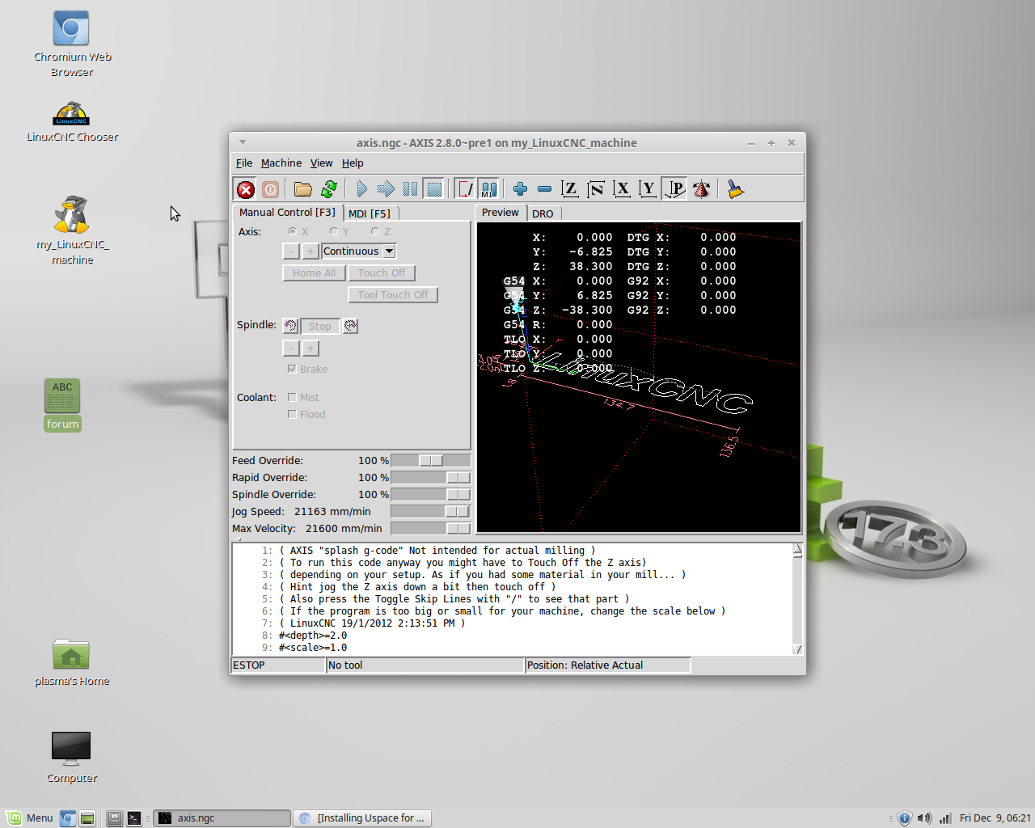Click the Home All button
Screen dimensions: 1035x828
pos(314,272)
